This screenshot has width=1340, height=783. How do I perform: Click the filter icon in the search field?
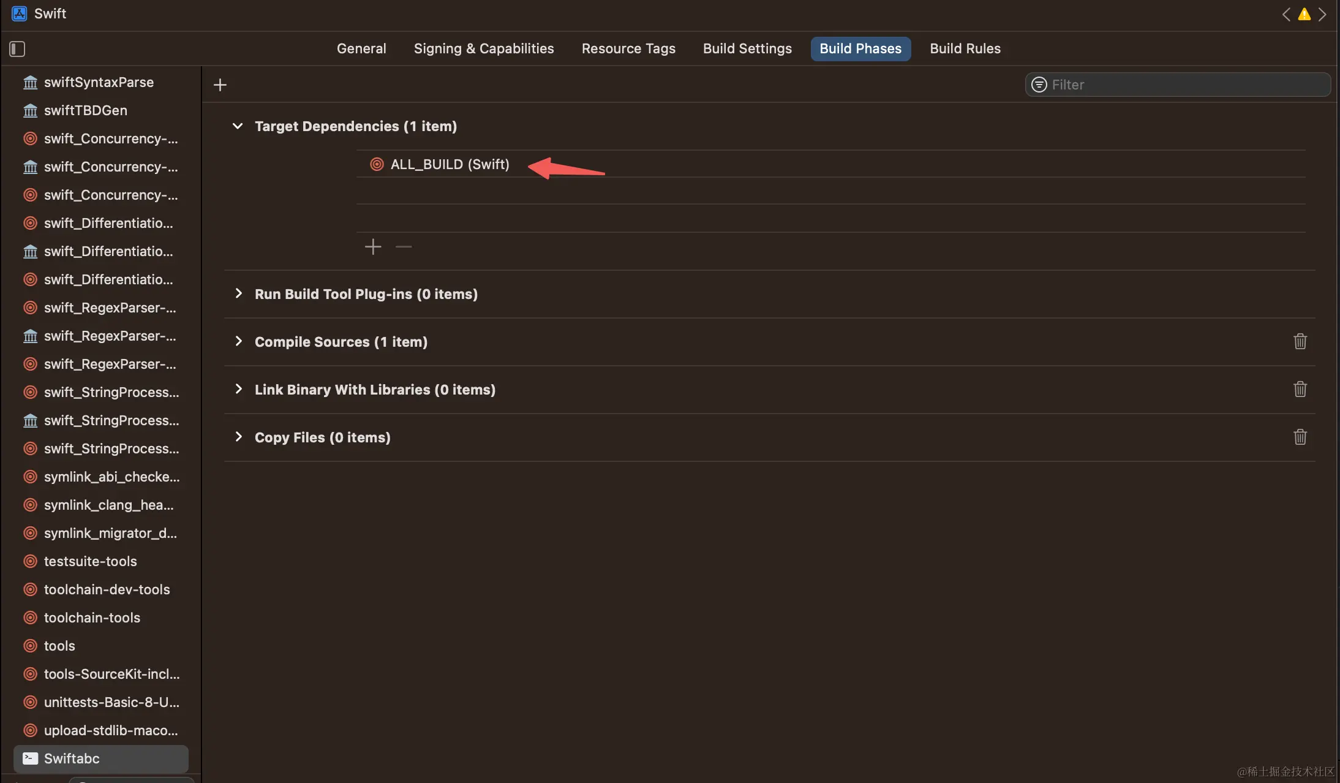(1039, 85)
